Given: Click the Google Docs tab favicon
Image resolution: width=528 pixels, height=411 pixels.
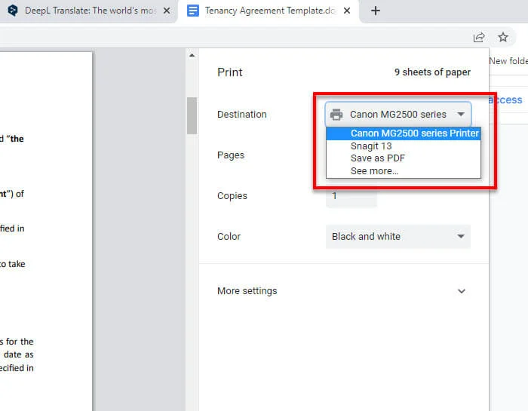Looking at the screenshot, I should point(193,11).
